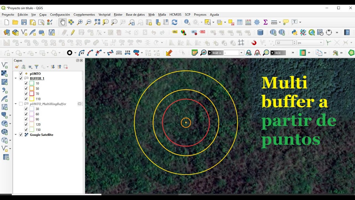
Task: Click the yellow symbol swatch for class 110
Action: pyautogui.click(x=32, y=99)
